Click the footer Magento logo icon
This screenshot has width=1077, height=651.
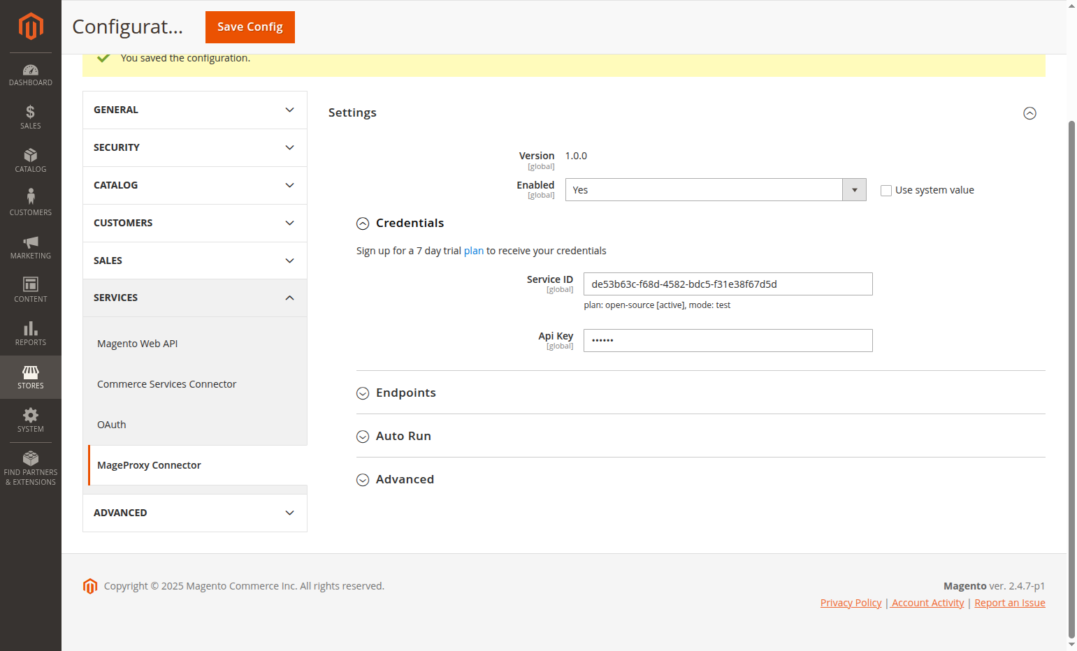pos(90,586)
